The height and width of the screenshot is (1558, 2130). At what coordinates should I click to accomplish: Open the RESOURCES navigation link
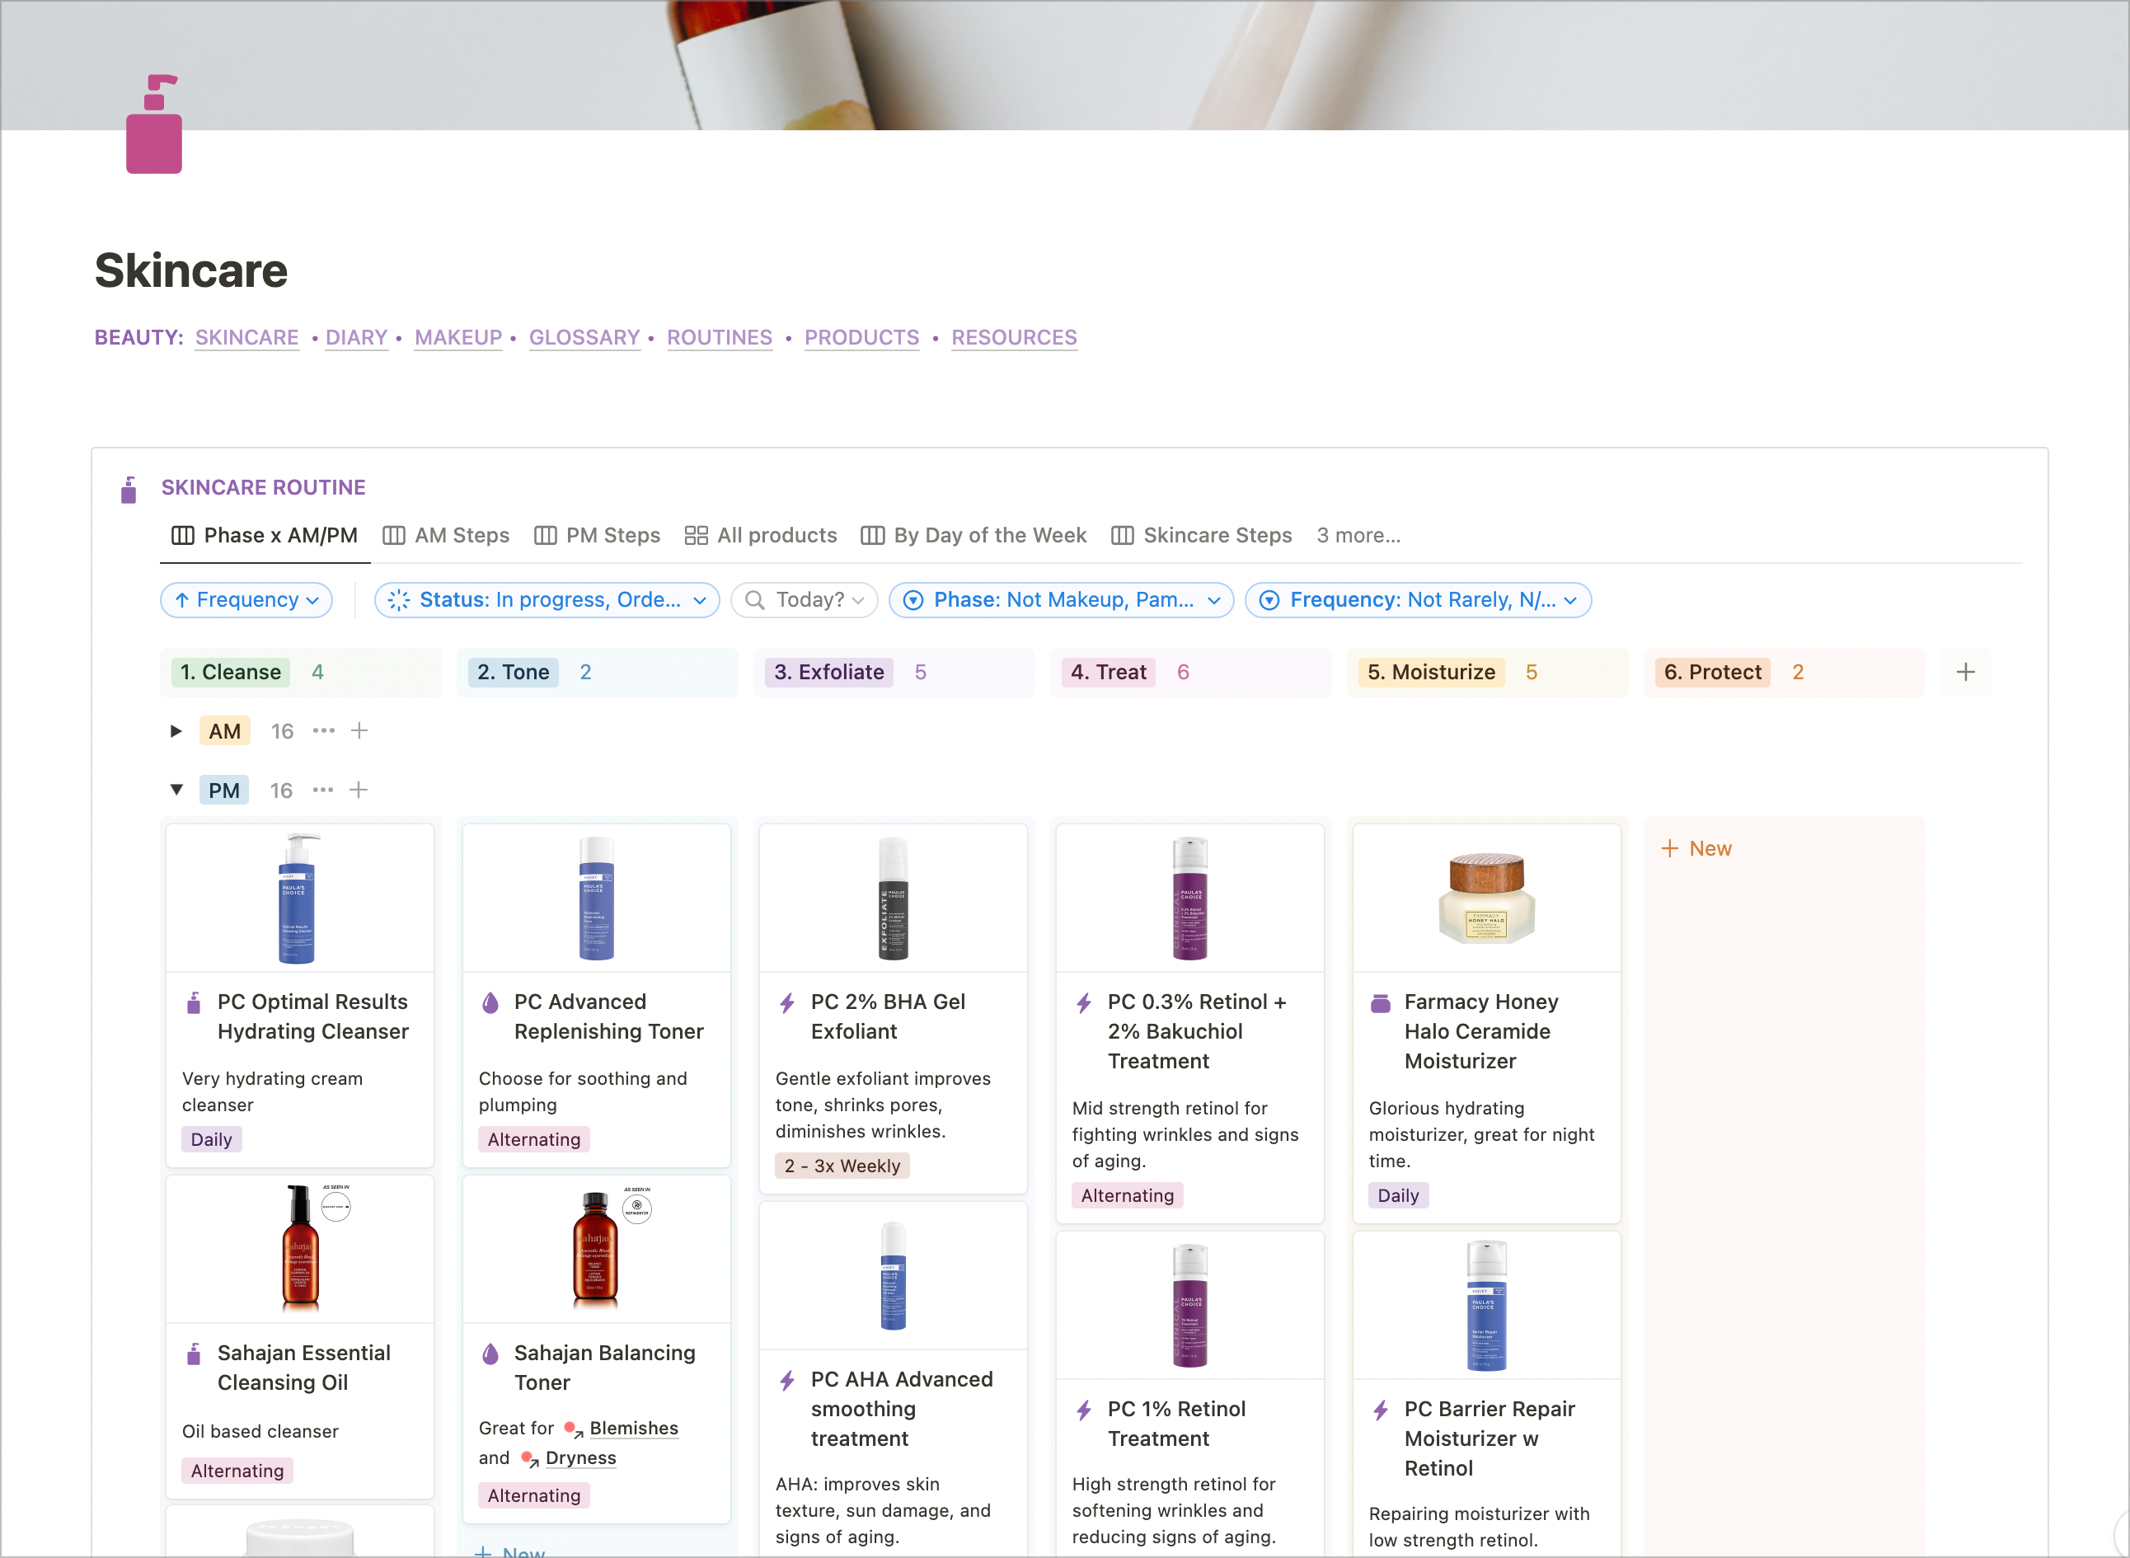pos(1014,338)
